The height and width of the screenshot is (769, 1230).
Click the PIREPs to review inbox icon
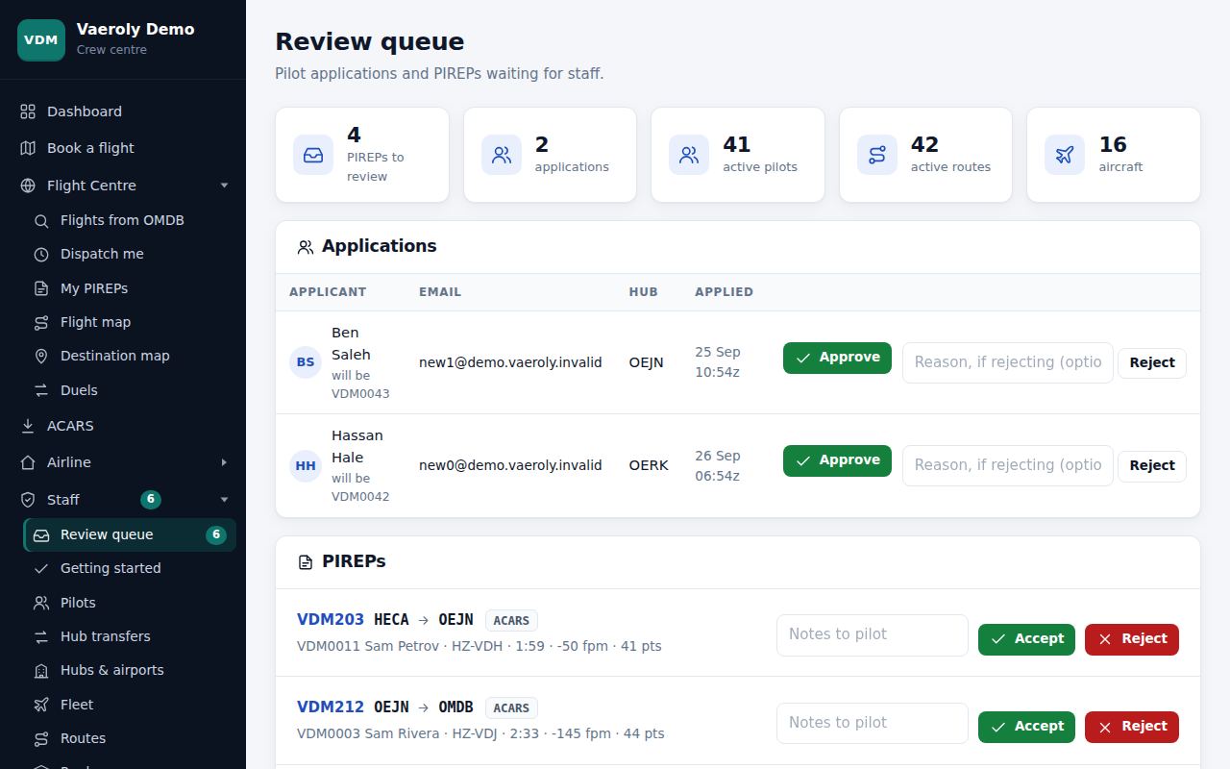point(313,155)
